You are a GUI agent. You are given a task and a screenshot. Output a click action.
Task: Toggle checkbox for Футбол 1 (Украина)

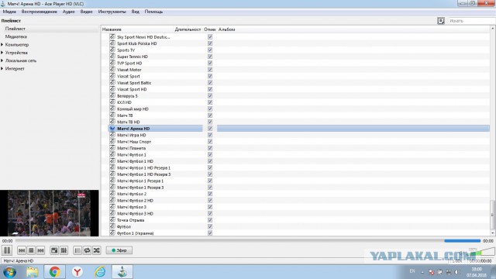(x=210, y=233)
